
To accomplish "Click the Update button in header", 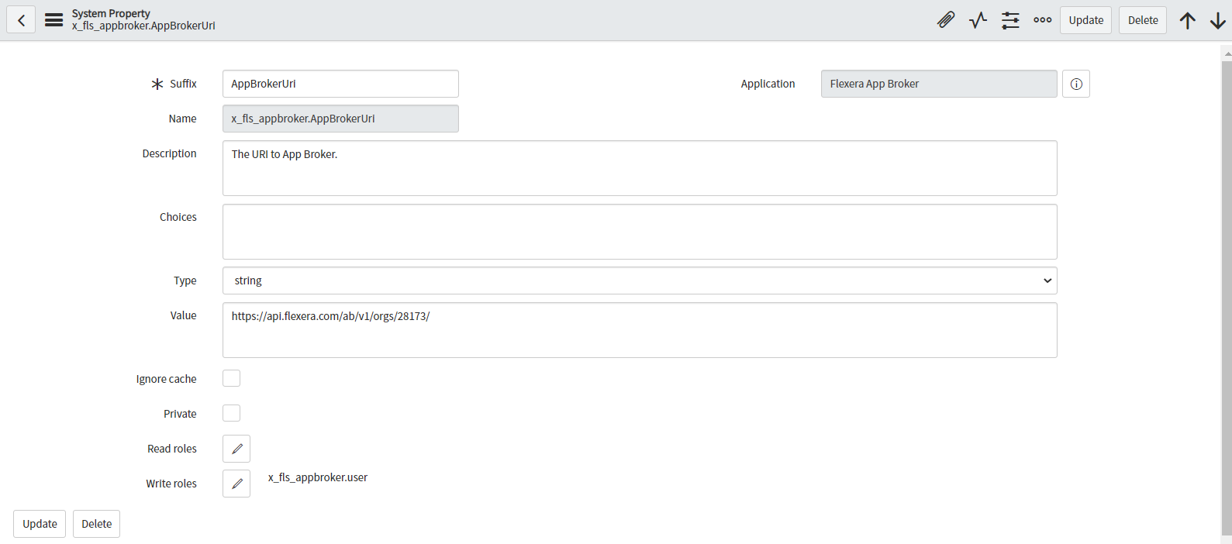I will click(x=1085, y=20).
